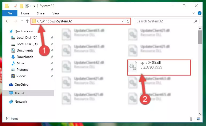Click the 141 items status text
Viewport: 206px width, 126px height.
[x=12, y=119]
